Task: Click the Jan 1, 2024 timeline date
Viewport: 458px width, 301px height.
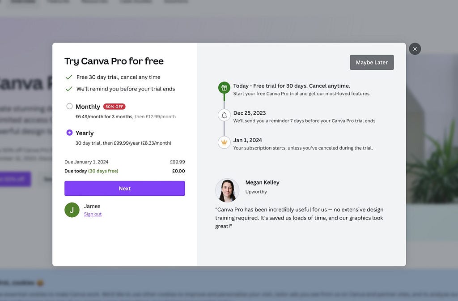Action: [x=247, y=140]
